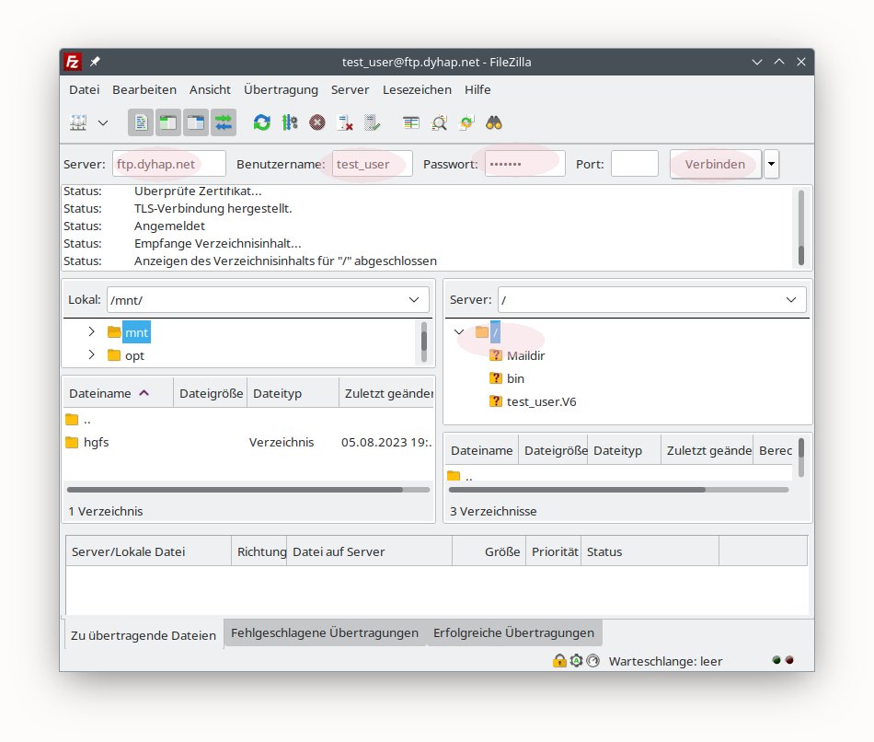Click the local file list horizontal scrollbar
This screenshot has height=742, width=874.
pos(235,490)
